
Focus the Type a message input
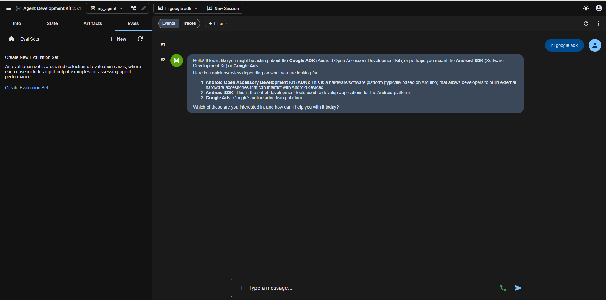point(370,288)
